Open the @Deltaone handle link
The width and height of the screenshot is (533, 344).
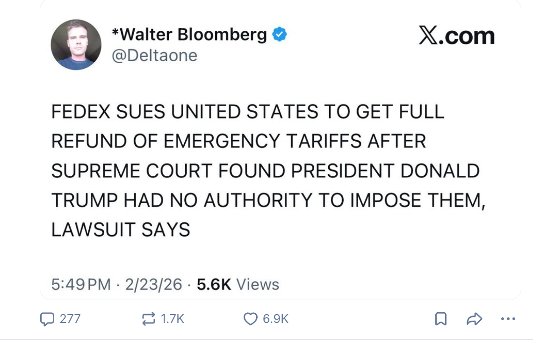pyautogui.click(x=154, y=56)
